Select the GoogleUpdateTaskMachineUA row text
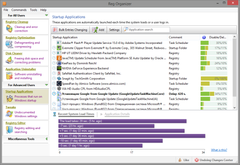This screenshot has height=165, width=240. [110, 99]
